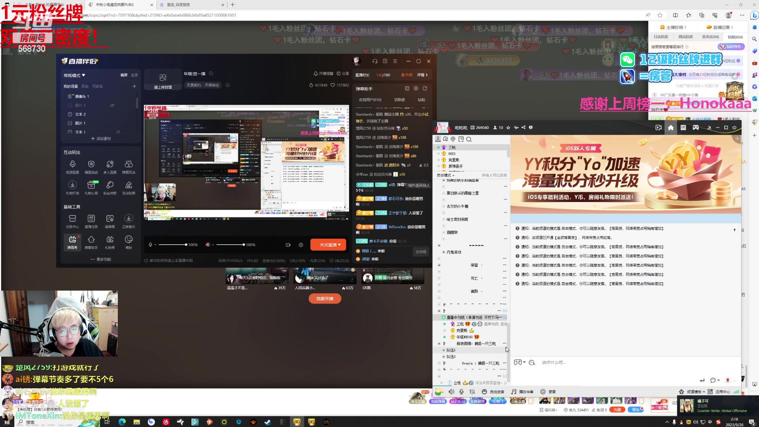Collapse 直播中勿扰 channel in YY tree
This screenshot has height=427, width=759.
point(444,317)
